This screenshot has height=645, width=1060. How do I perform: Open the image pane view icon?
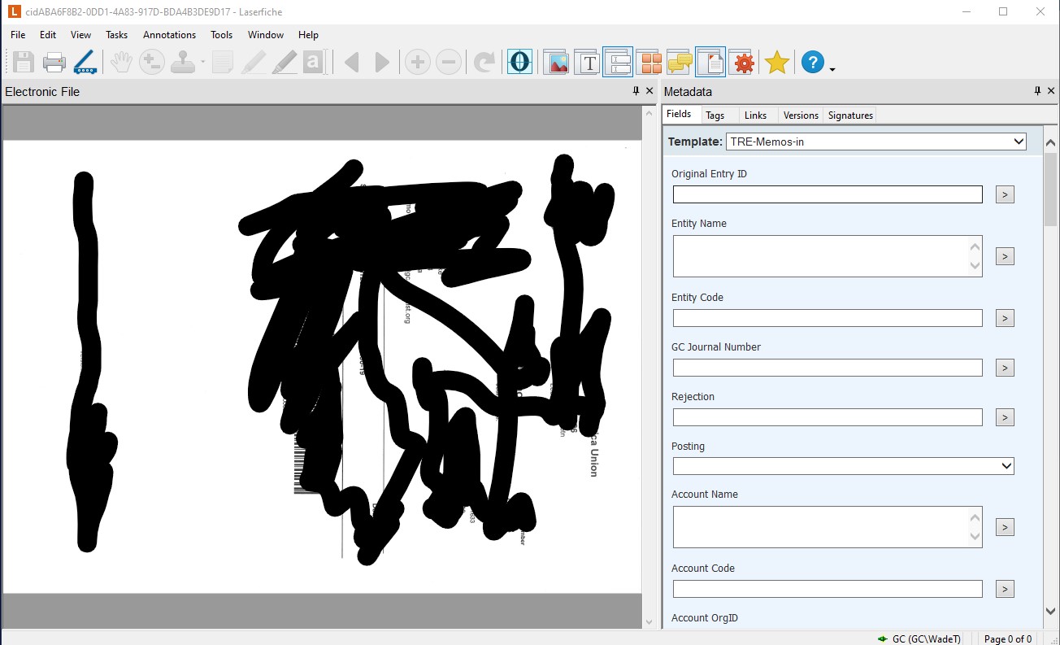(556, 62)
